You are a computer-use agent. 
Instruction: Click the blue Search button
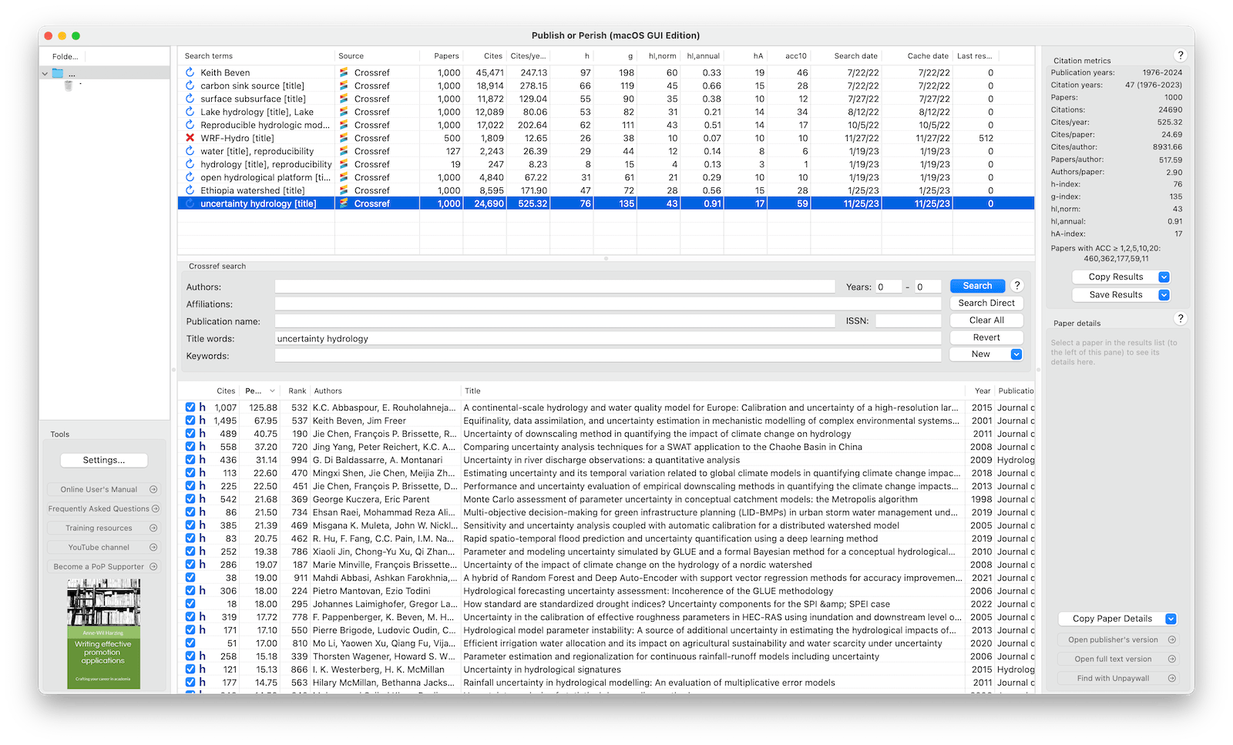click(x=977, y=286)
